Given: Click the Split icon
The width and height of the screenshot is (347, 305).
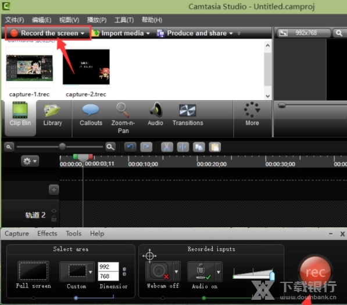Looking at the screenshot, I should (183, 147).
